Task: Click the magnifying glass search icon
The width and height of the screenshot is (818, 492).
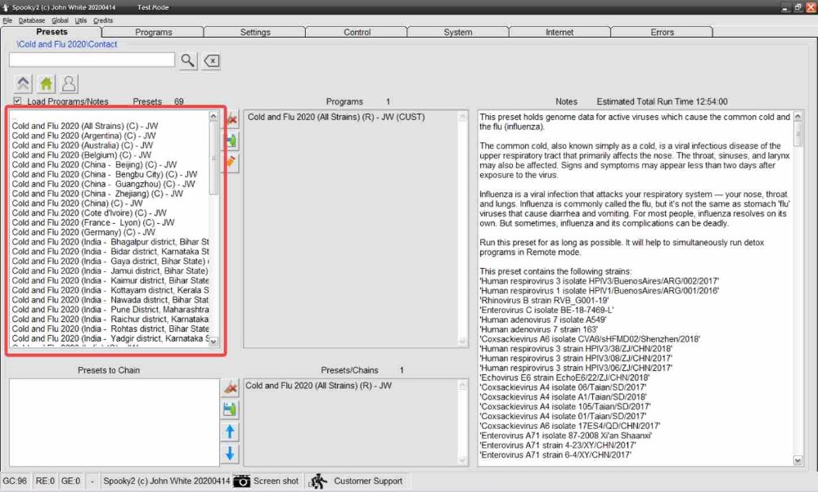Action: point(188,60)
